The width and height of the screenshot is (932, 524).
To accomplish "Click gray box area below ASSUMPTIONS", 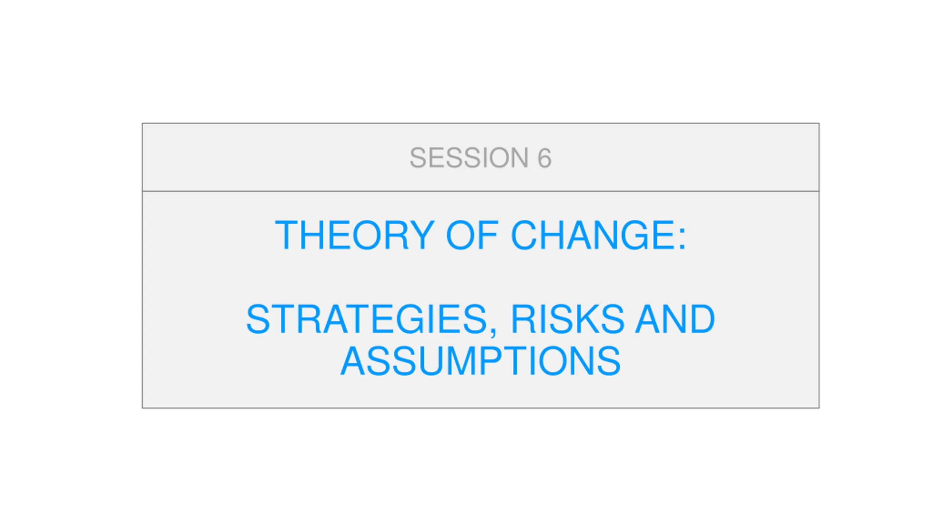I will click(x=481, y=392).
